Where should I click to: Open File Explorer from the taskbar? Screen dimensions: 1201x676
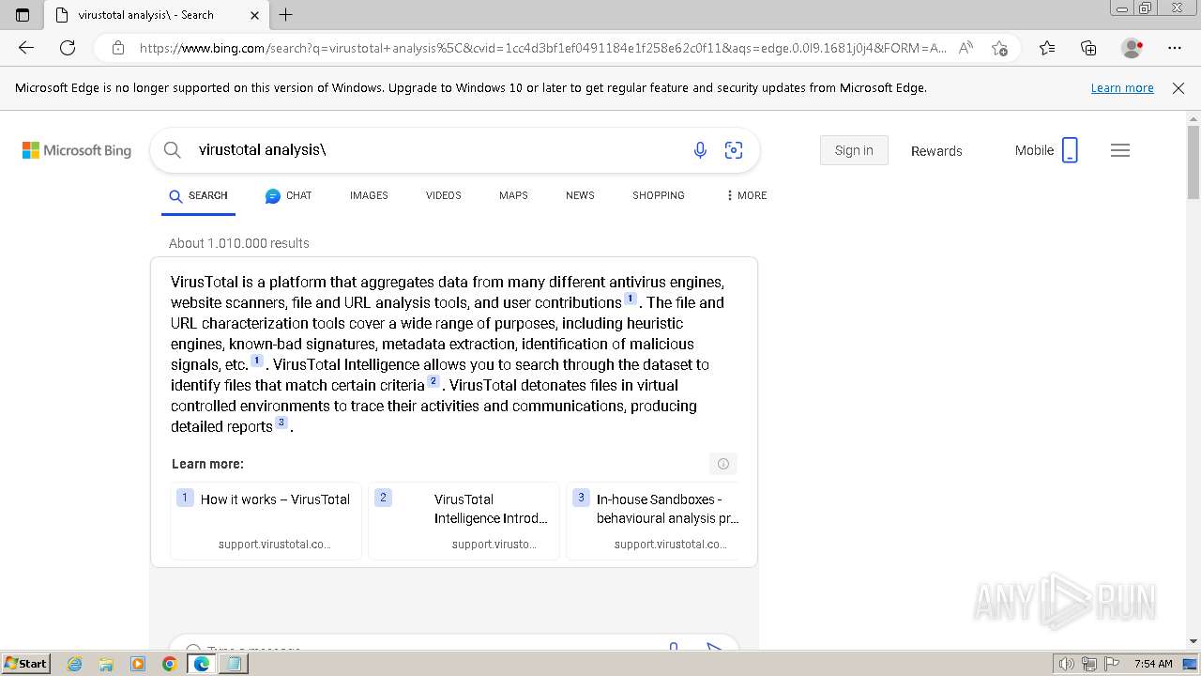coord(106,664)
